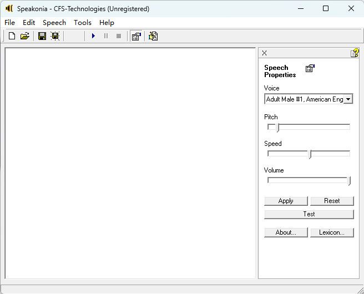Click the Reset button
Screen dimensions: 364x294
coord(332,201)
